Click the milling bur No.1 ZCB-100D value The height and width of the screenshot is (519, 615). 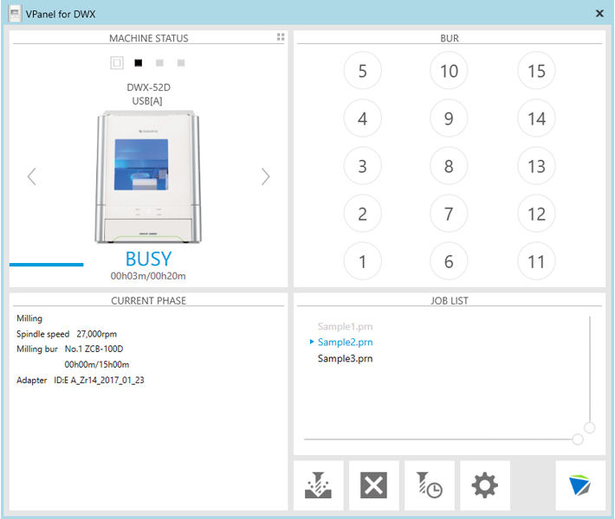coord(94,349)
